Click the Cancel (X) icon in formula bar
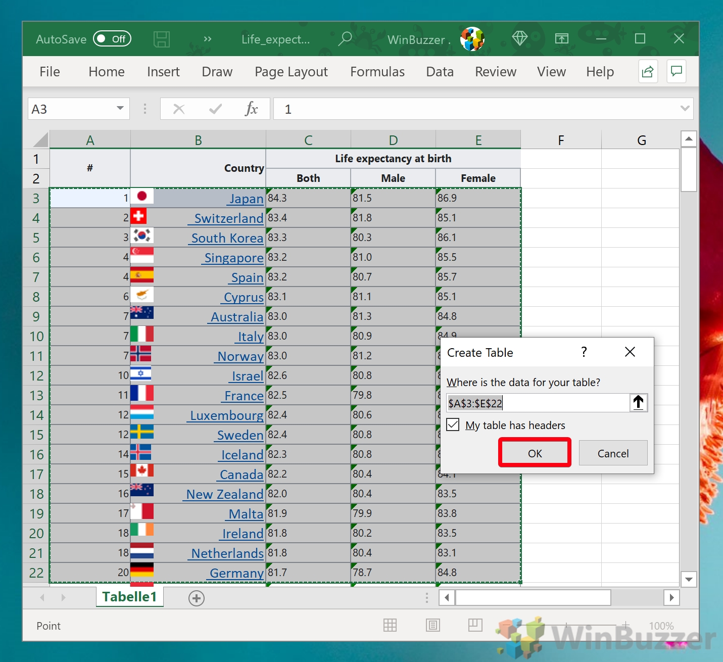The width and height of the screenshot is (723, 662). coord(178,109)
